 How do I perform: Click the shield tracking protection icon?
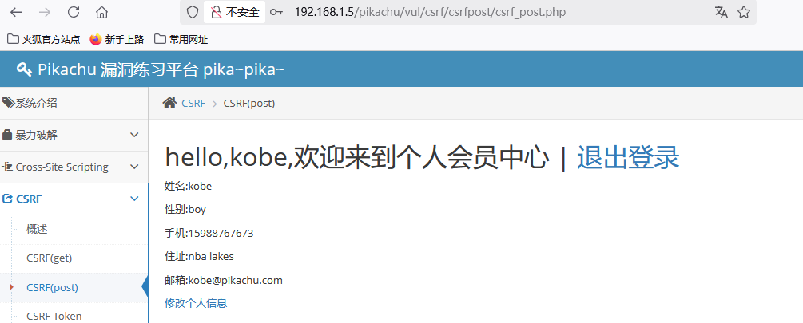pos(192,12)
